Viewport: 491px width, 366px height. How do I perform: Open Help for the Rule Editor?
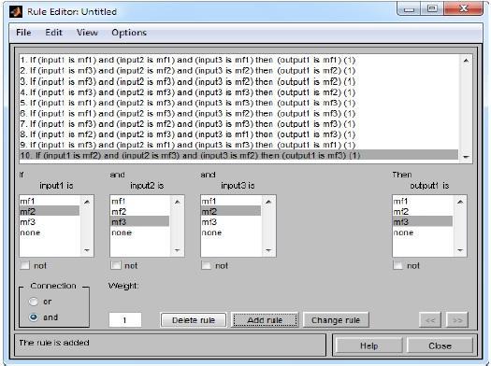click(x=368, y=345)
